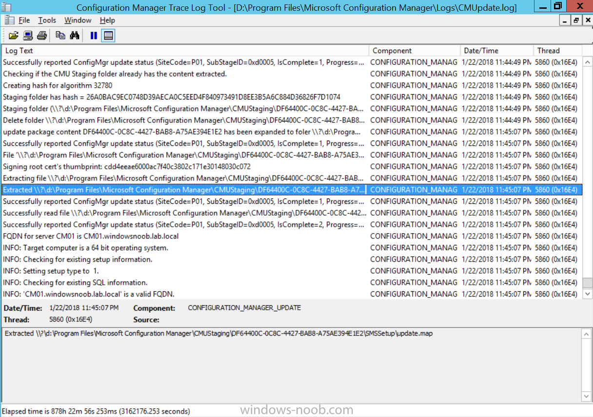
Task: Click the Open on Server computer icon
Action: click(x=28, y=35)
